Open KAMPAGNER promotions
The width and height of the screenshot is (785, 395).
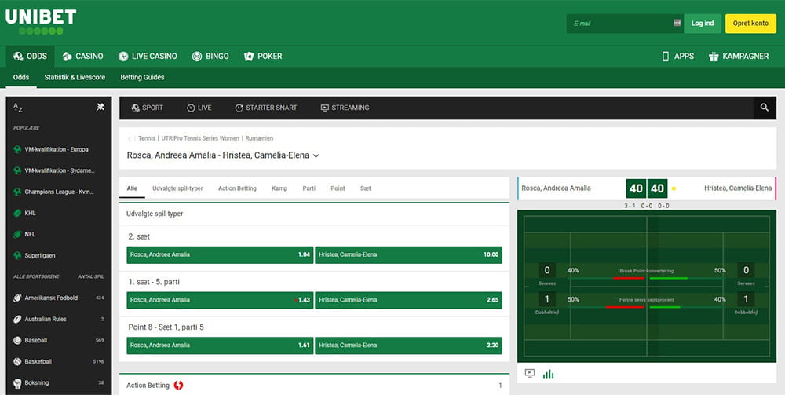pyautogui.click(x=739, y=56)
